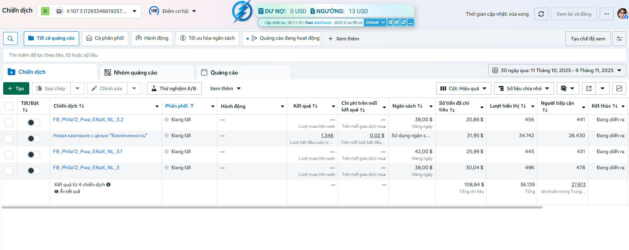Switch to the Nhóm quảng cáo tab
Image resolution: width=629 pixels, height=250 pixels.
point(147,72)
